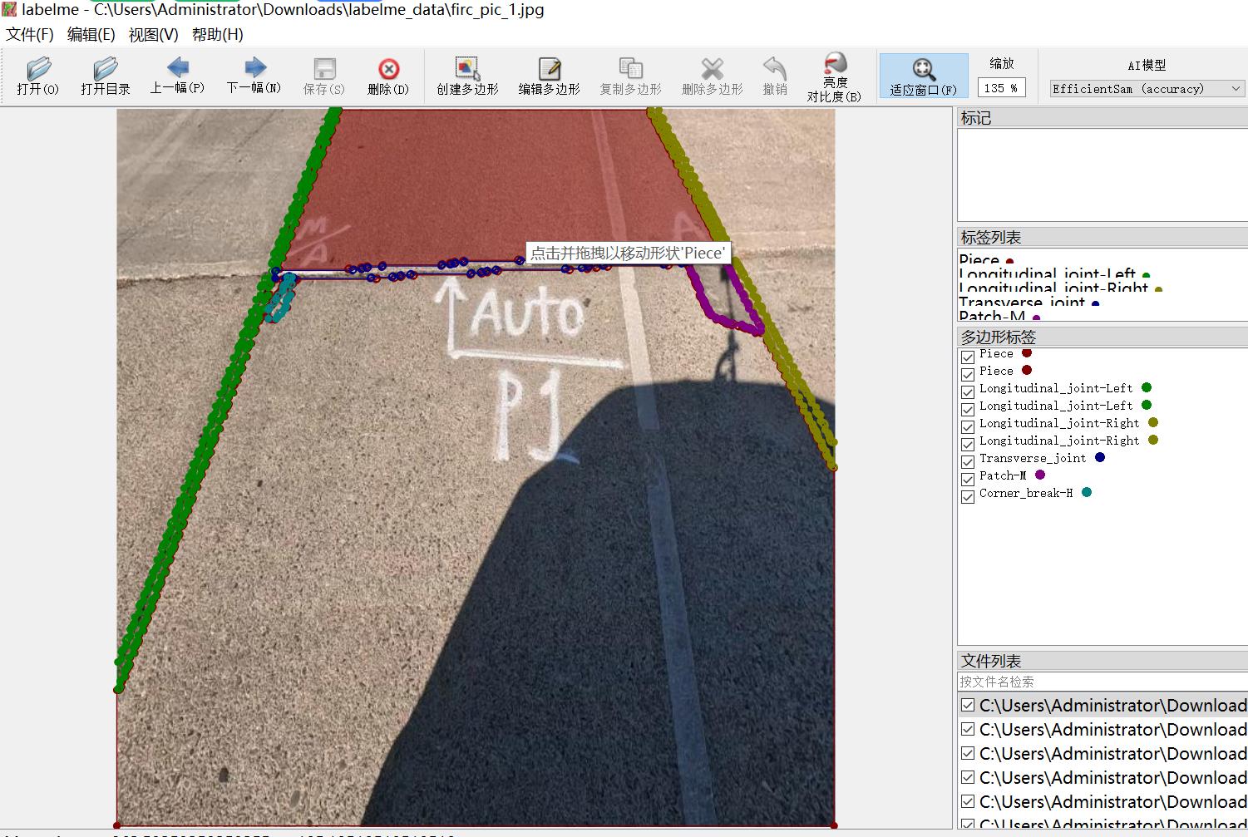Uncheck the Transverse_joint polygon checkbox

(x=968, y=461)
